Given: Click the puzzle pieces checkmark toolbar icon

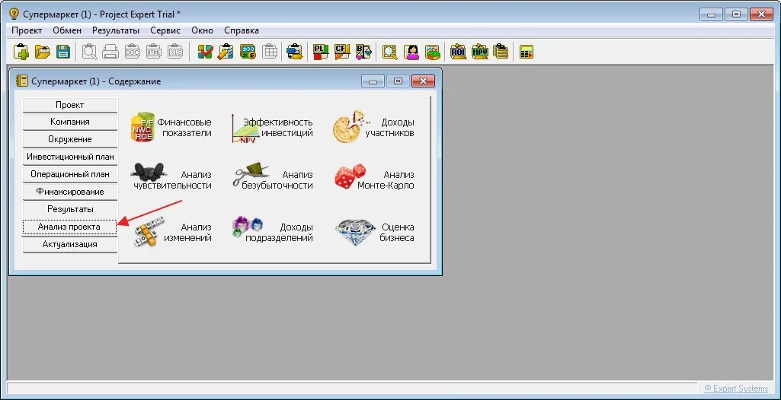Looking at the screenshot, I should (205, 52).
